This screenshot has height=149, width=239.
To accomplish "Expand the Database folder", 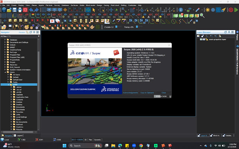I will coord(5,40).
